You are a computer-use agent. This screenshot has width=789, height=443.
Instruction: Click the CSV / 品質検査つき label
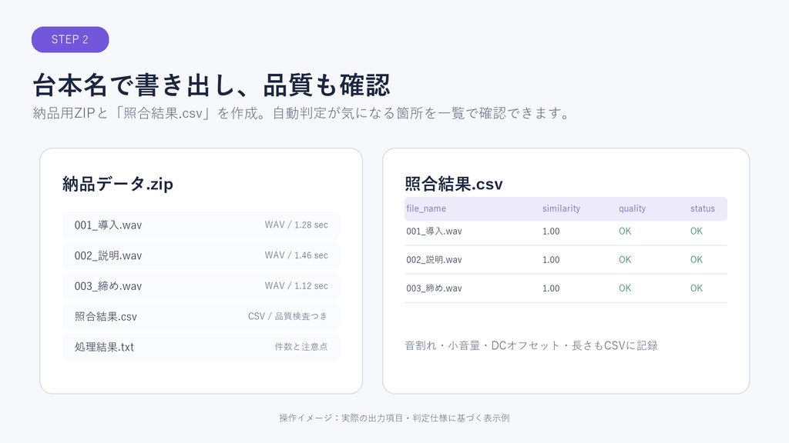pos(288,316)
